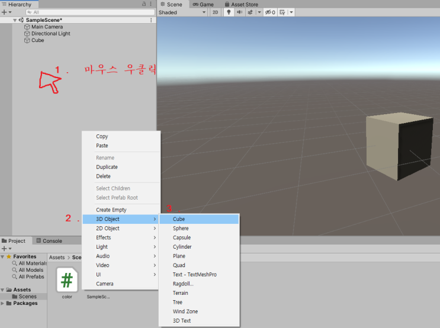Choose Delete in the context menu

(121, 176)
